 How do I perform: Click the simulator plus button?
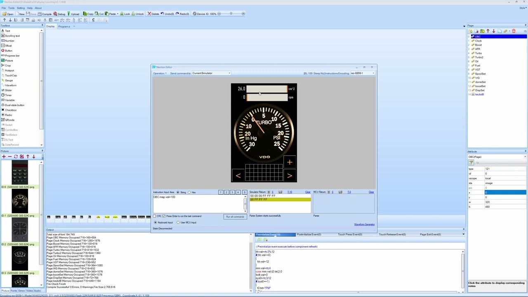pos(290,163)
